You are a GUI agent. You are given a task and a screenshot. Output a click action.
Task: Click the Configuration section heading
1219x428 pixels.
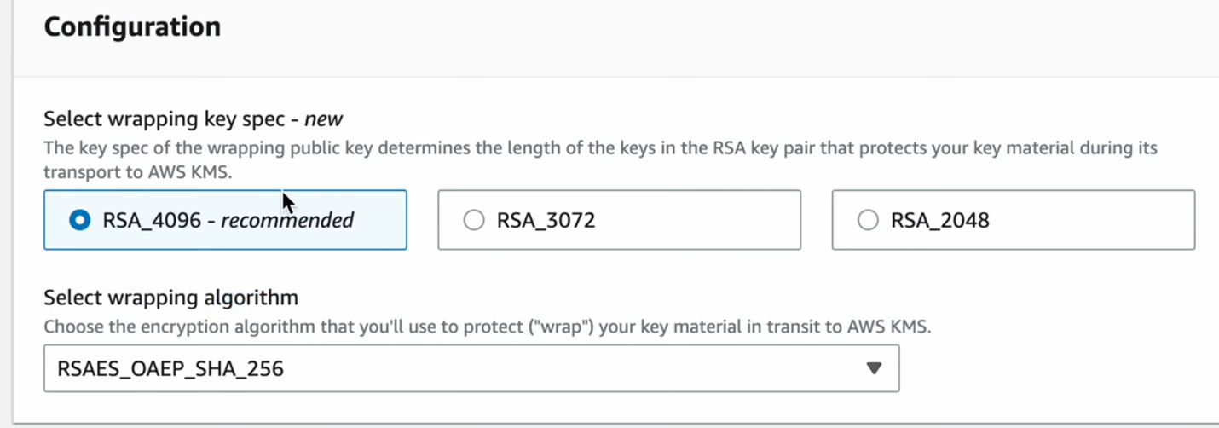(x=132, y=26)
